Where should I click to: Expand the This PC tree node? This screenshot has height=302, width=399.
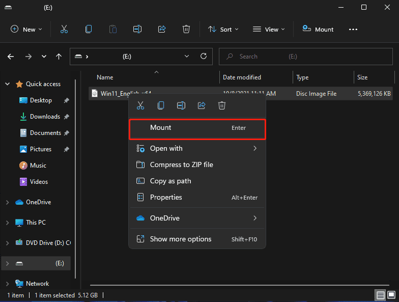(x=7, y=223)
